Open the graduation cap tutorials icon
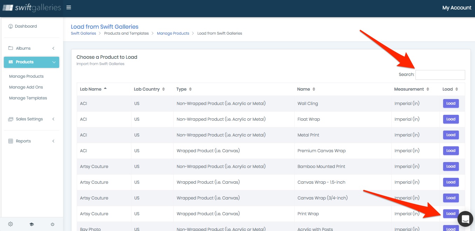This screenshot has width=475, height=231. coord(32,224)
